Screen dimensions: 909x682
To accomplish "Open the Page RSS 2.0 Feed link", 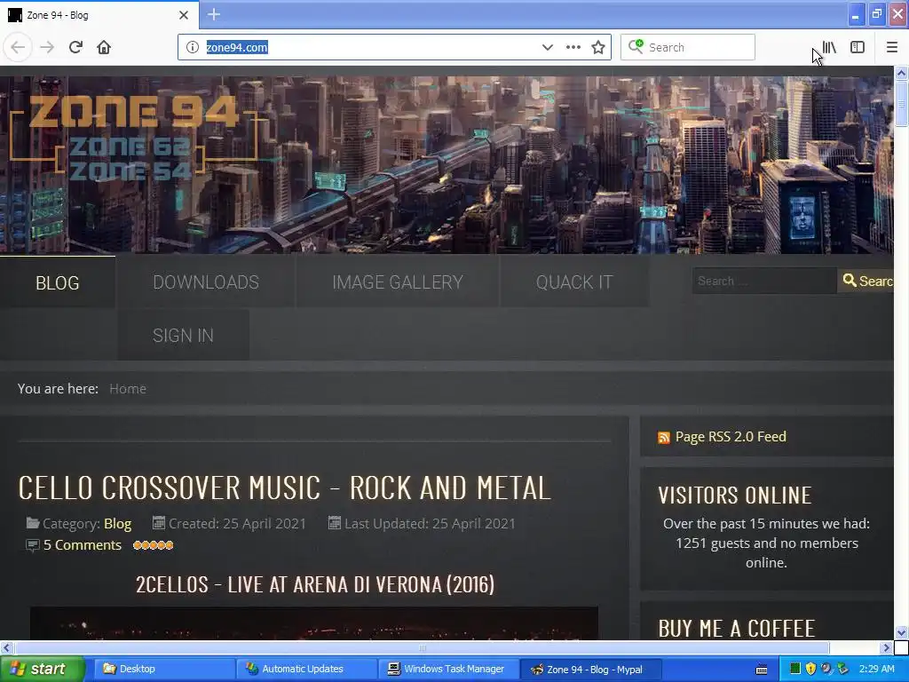I will click(x=731, y=437).
